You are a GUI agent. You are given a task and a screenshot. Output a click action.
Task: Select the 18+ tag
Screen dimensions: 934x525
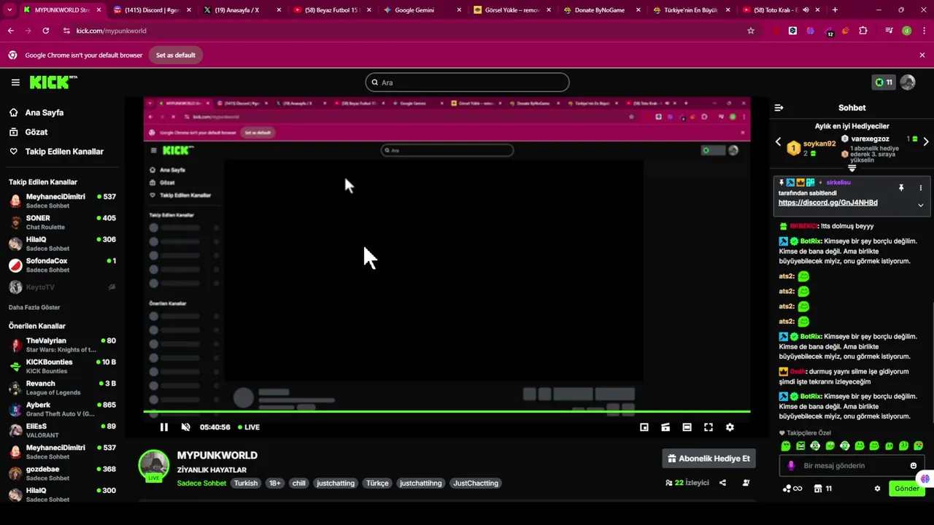[x=274, y=483]
